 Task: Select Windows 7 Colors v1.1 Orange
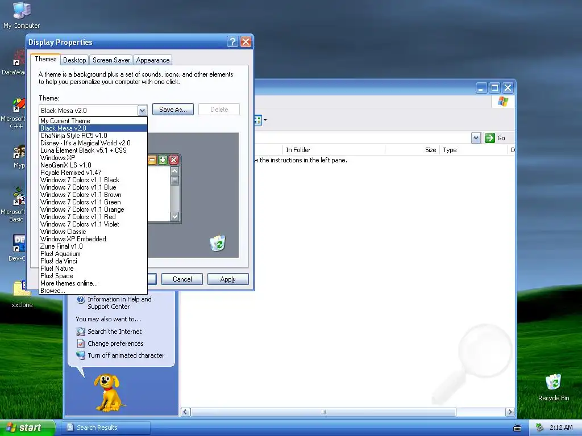pyautogui.click(x=93, y=209)
